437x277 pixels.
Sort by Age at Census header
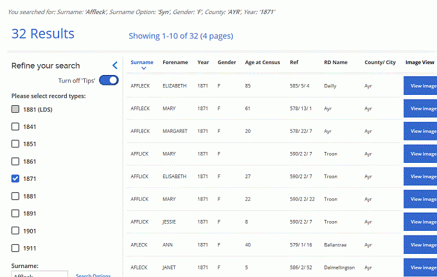click(x=262, y=63)
